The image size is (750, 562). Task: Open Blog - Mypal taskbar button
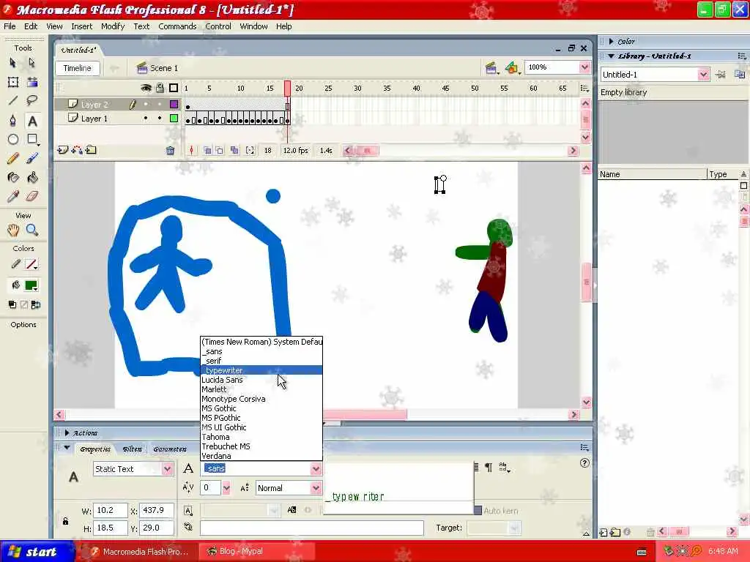[x=256, y=552]
